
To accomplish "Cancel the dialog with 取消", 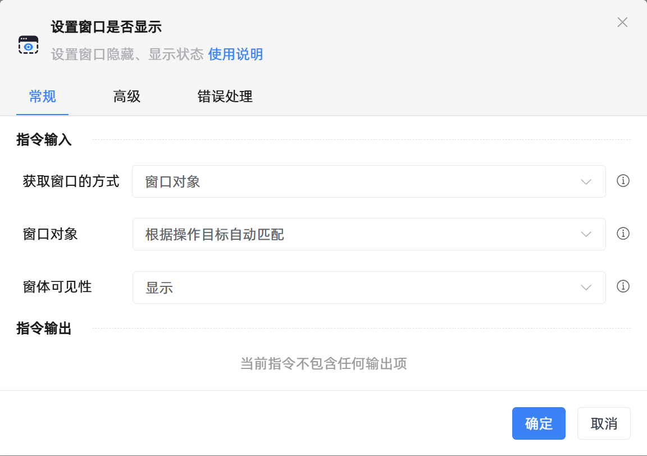I will 604,423.
